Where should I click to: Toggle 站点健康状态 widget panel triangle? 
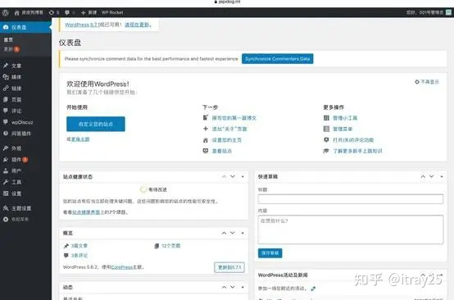243,176
